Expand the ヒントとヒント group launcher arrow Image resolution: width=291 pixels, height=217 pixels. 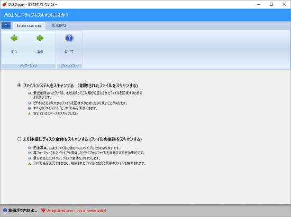click(80, 66)
